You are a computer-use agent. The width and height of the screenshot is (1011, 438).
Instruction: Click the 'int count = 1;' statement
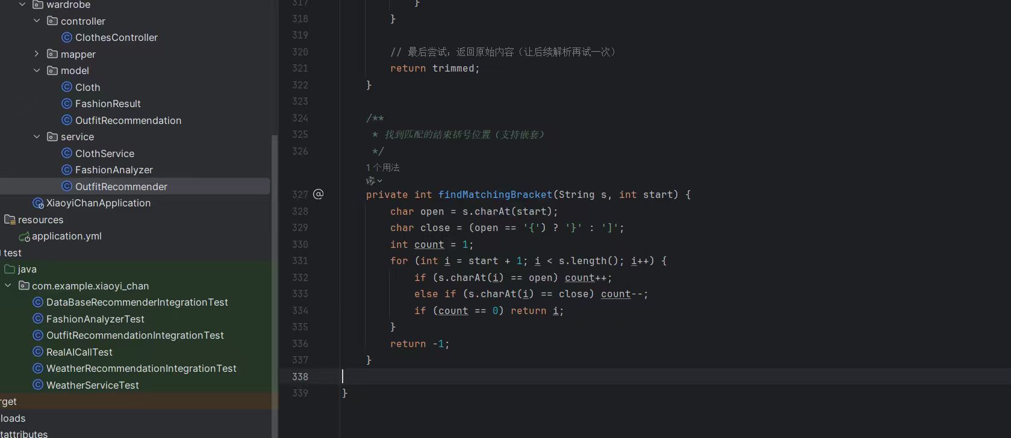click(432, 244)
